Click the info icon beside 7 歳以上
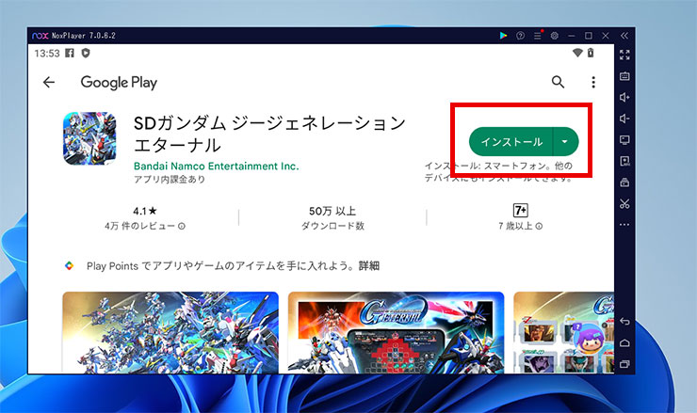This screenshot has width=697, height=413. point(539,226)
